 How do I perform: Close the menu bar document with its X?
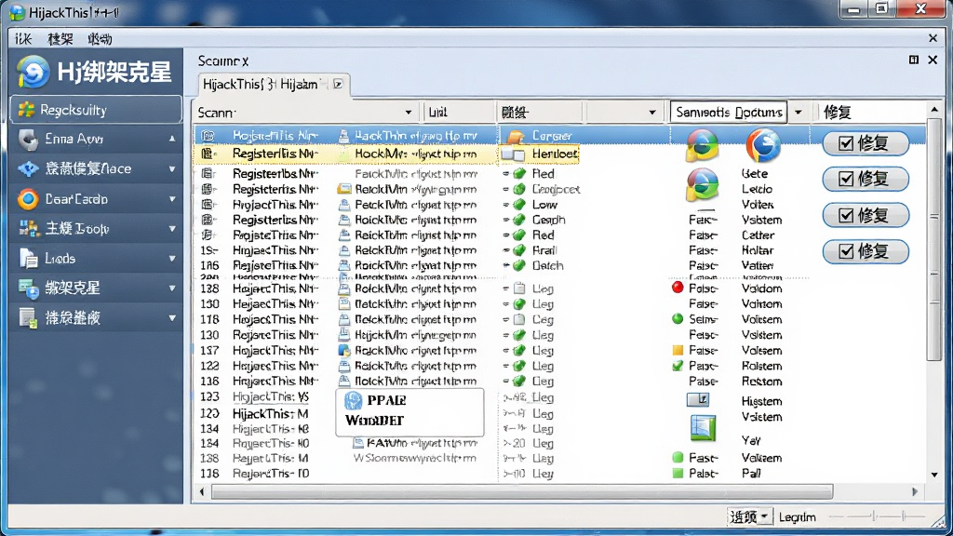933,38
